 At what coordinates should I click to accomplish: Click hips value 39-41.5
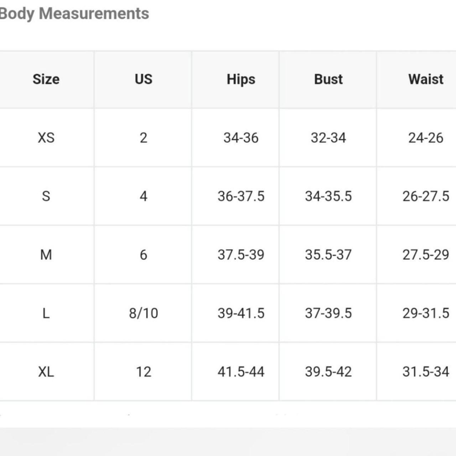tap(241, 313)
